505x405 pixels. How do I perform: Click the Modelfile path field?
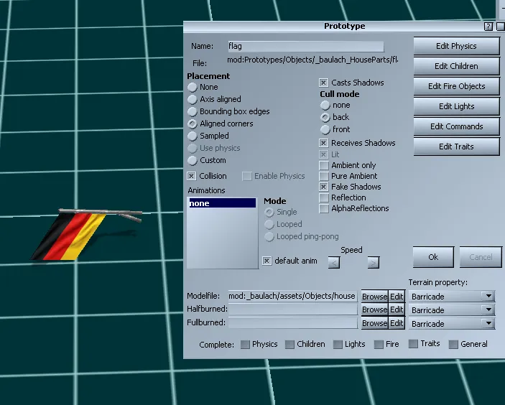pos(293,296)
